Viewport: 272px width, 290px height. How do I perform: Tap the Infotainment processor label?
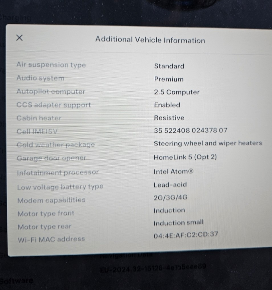pos(58,172)
